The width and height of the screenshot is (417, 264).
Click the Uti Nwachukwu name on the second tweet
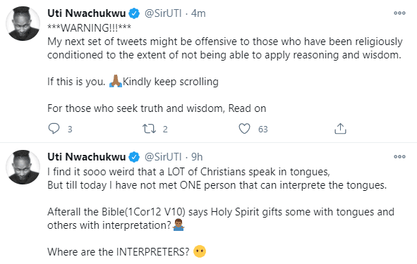tap(86, 157)
